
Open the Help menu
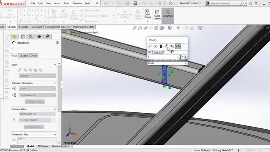point(87,3)
